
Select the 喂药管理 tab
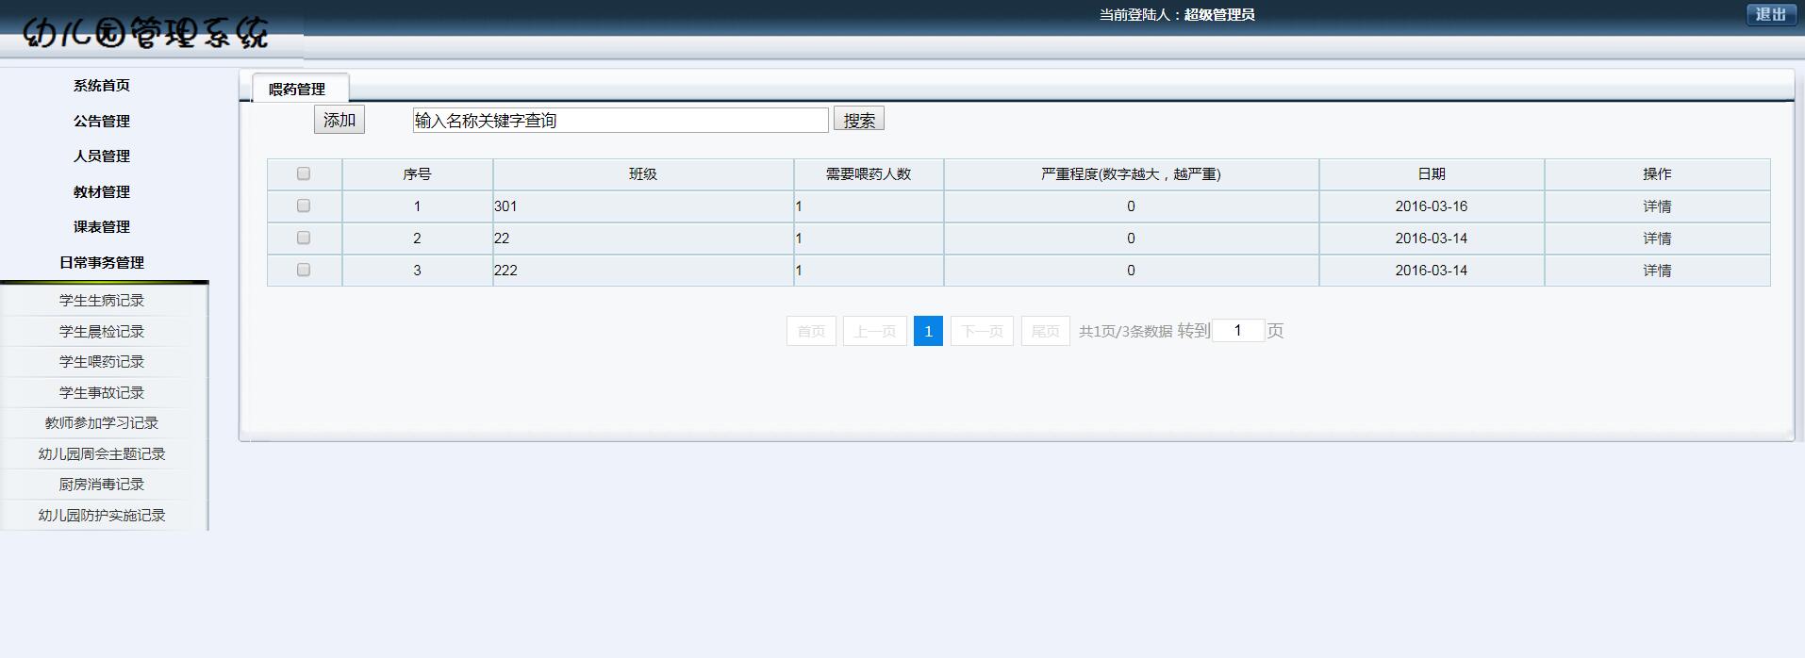pos(297,89)
